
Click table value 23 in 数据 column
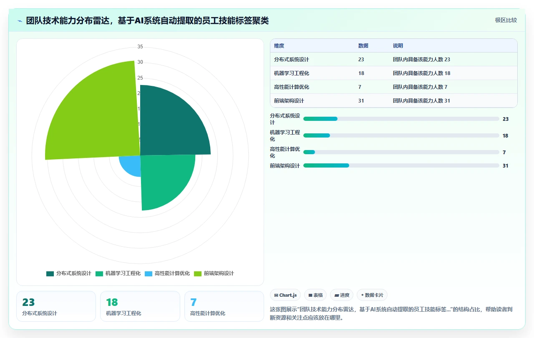coord(361,60)
